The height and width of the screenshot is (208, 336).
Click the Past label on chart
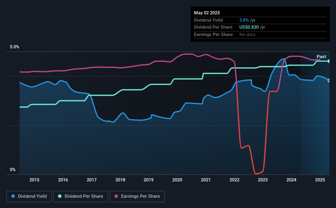[321, 57]
